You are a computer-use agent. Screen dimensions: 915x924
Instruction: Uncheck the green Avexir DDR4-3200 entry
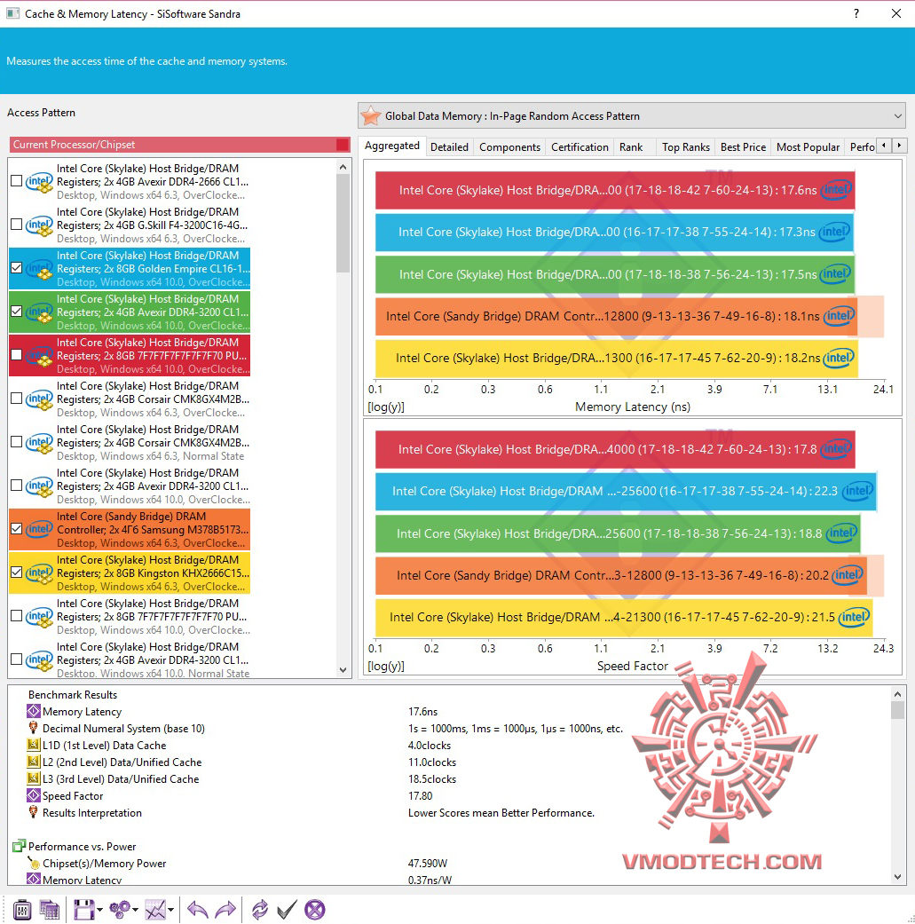coord(17,312)
